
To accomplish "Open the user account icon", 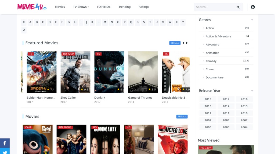I will click(253, 7).
